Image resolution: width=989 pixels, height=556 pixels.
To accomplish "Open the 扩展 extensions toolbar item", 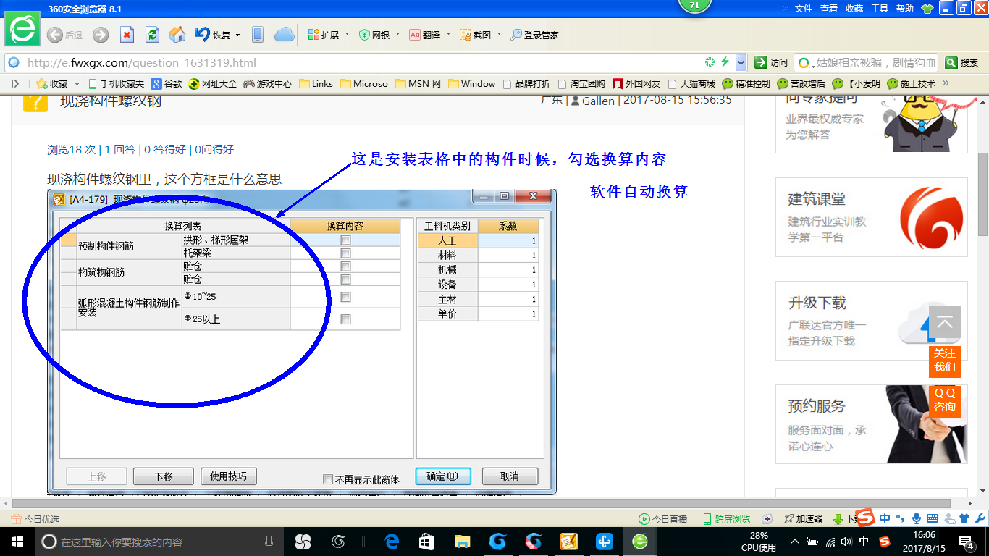I will tap(323, 35).
